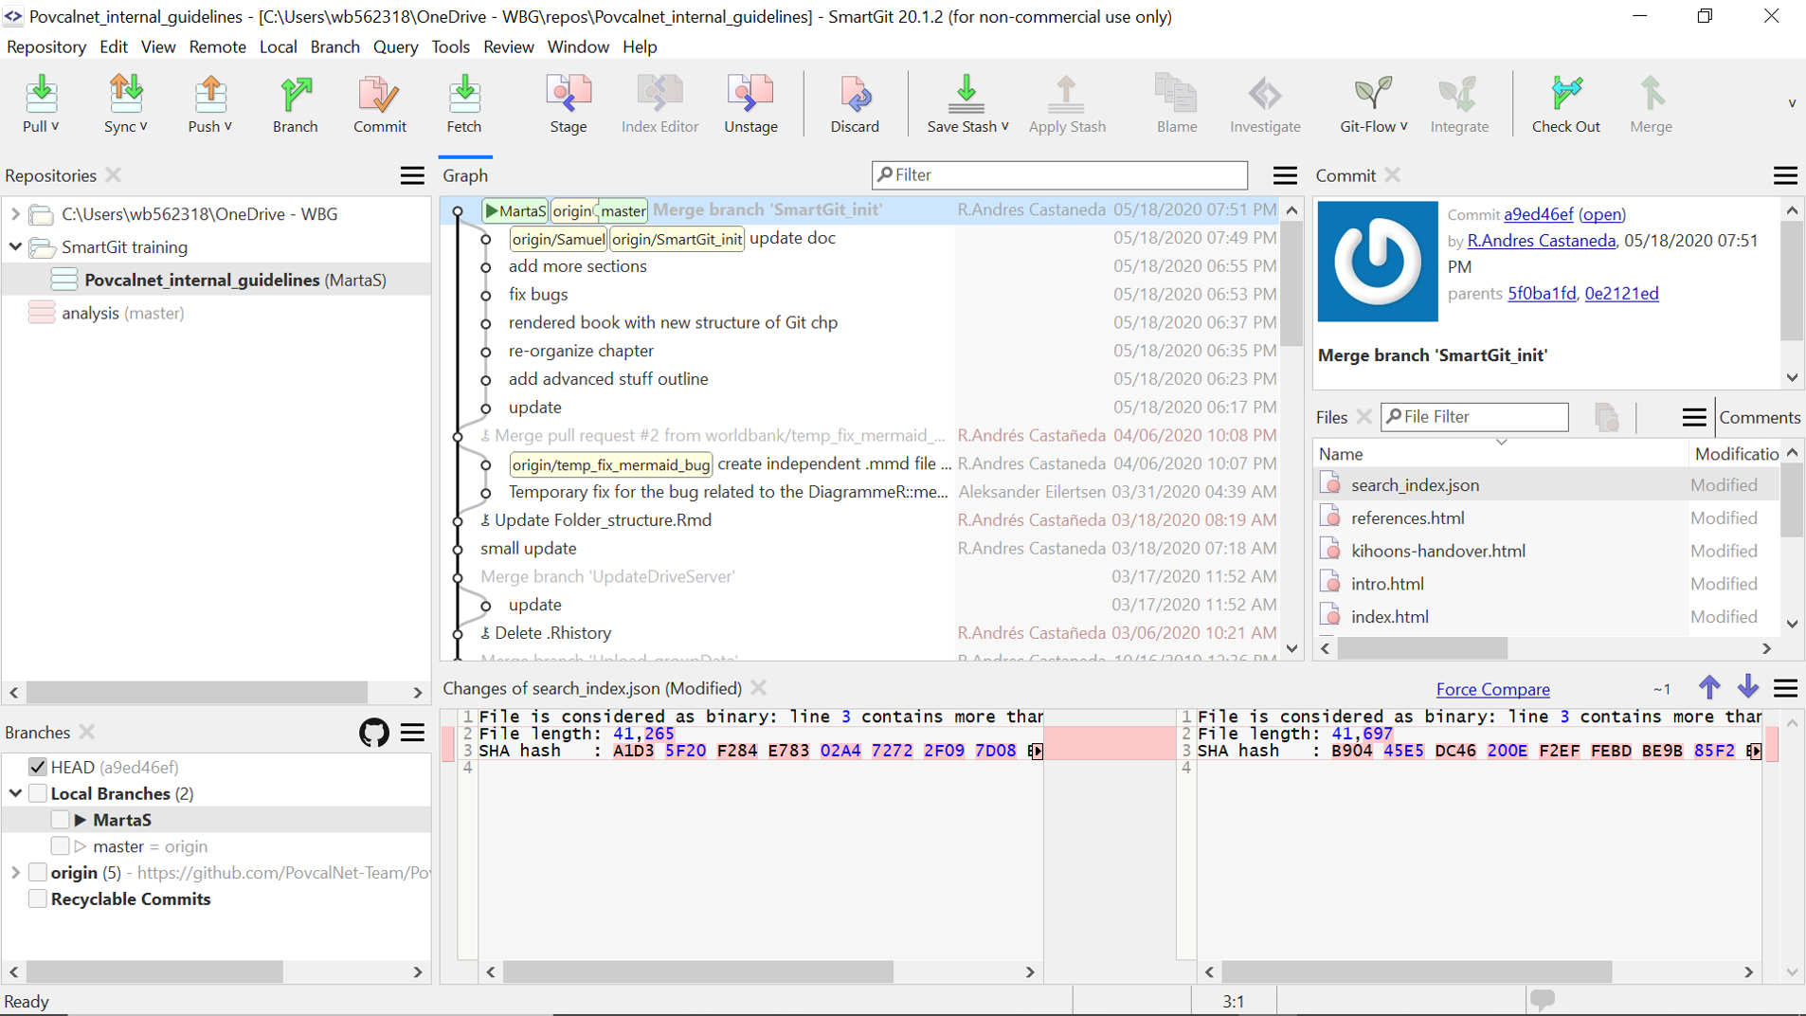Switch to the Comments tab
The width and height of the screenshot is (1806, 1016).
(x=1760, y=417)
